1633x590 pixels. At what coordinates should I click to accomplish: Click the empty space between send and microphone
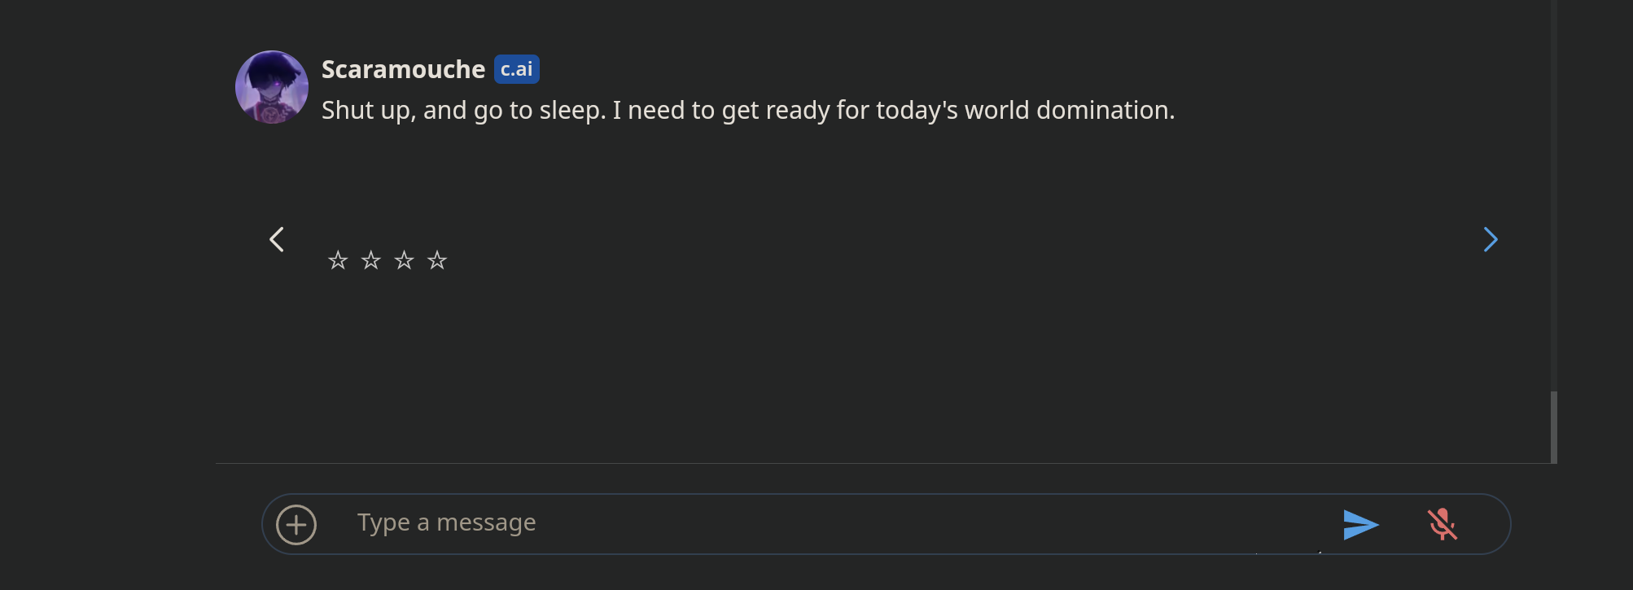point(1403,525)
